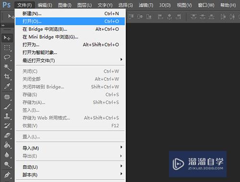Choose 打开为... menu entry
This screenshot has height=182, width=240.
click(70, 45)
